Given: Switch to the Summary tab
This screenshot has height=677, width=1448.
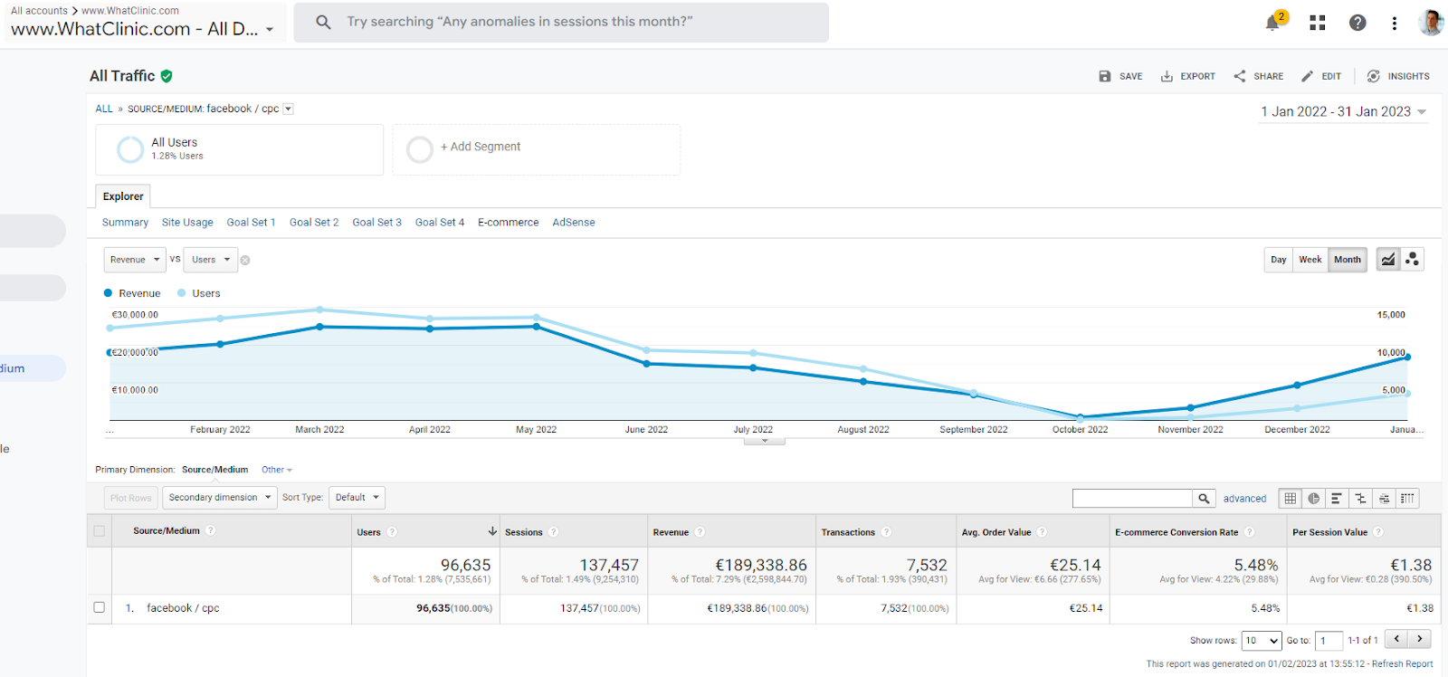Looking at the screenshot, I should [x=125, y=223].
